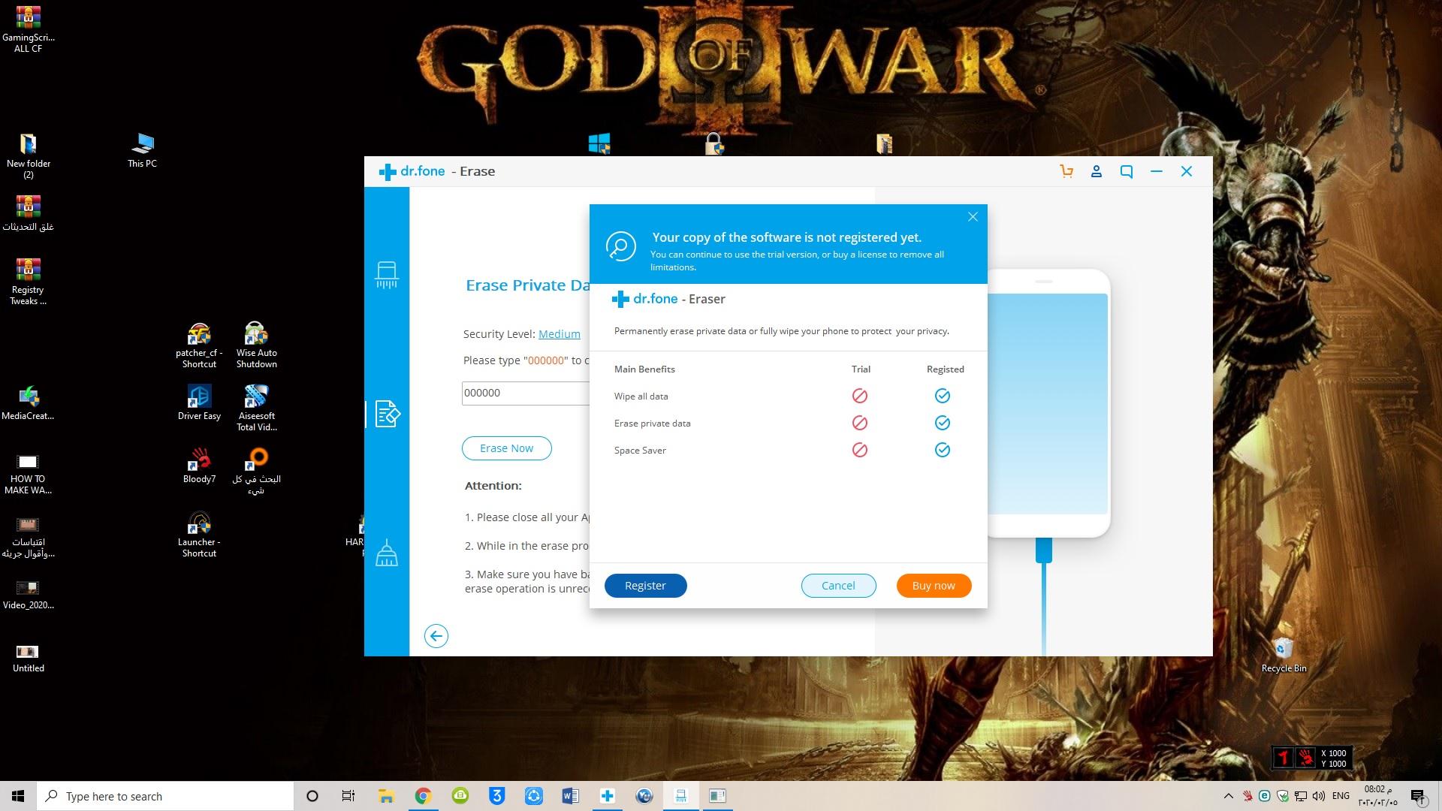This screenshot has width=1442, height=811.
Task: Open the shopping cart icon in dr.fone title bar
Action: 1066,171
